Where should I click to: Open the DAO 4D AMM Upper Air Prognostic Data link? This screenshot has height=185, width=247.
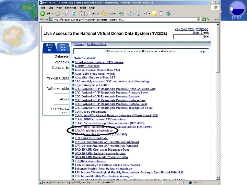click(101, 157)
